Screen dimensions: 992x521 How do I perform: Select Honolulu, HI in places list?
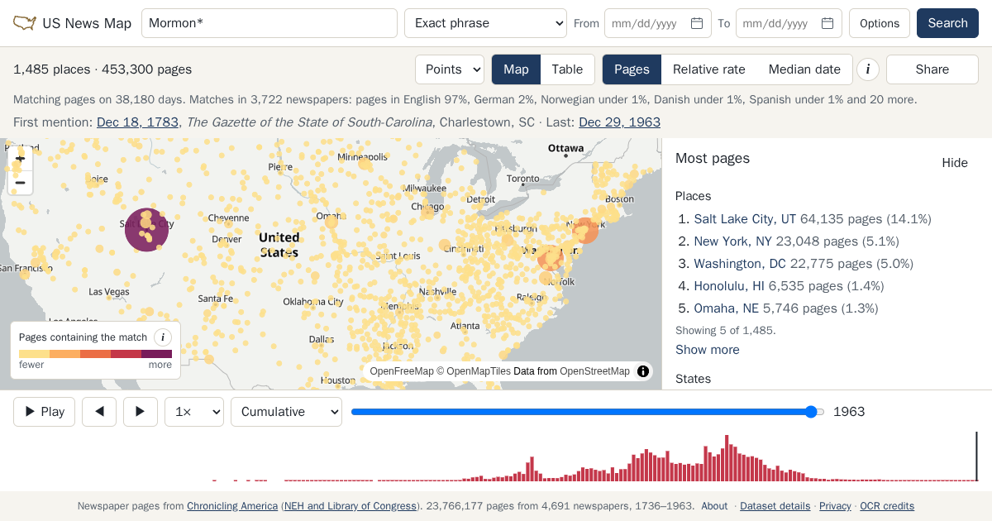pyautogui.click(x=729, y=286)
